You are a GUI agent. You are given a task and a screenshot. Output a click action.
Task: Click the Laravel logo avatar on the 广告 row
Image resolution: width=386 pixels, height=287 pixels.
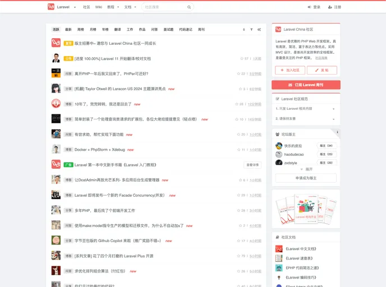(x=56, y=164)
